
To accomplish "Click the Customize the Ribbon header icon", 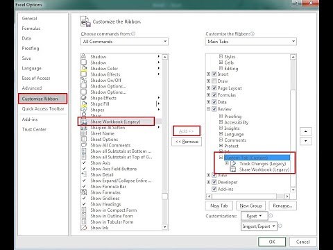I will [x=85, y=22].
